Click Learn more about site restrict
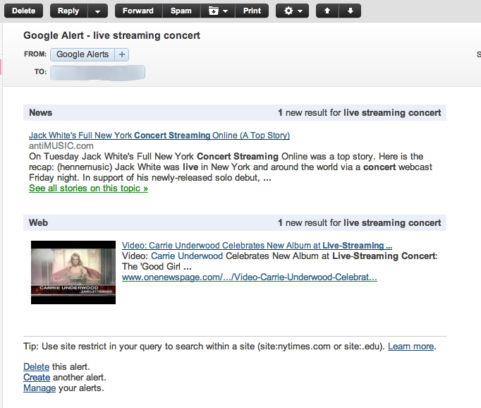 coord(410,347)
